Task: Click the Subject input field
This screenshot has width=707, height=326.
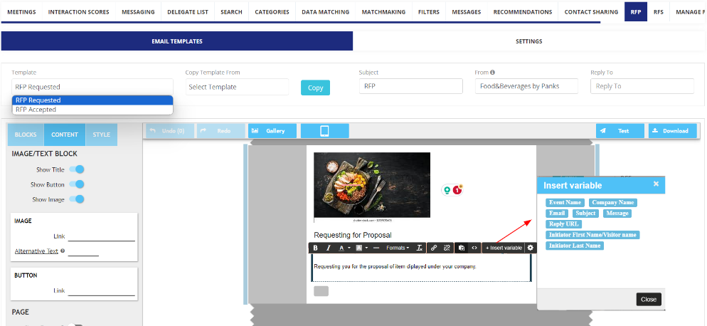Action: click(411, 86)
